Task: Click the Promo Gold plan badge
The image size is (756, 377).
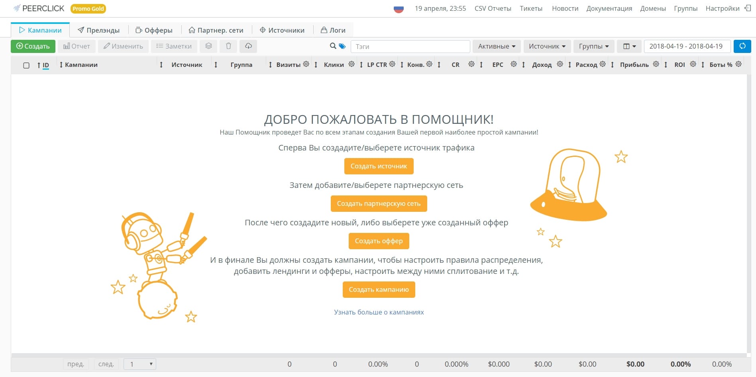Action: (88, 8)
